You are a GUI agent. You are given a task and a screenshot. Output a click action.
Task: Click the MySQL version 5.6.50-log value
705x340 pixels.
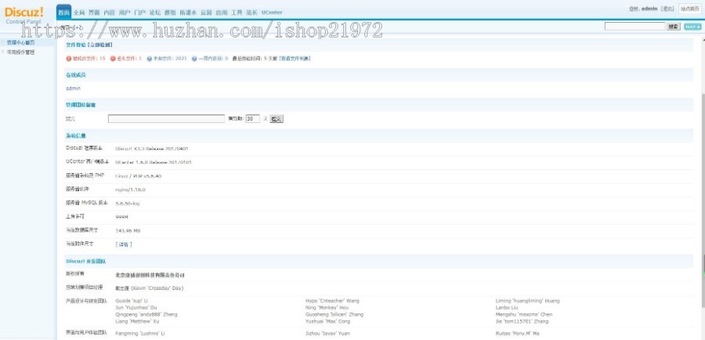(127, 204)
